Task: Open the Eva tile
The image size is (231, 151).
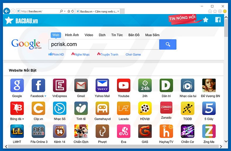Action: [124, 131]
